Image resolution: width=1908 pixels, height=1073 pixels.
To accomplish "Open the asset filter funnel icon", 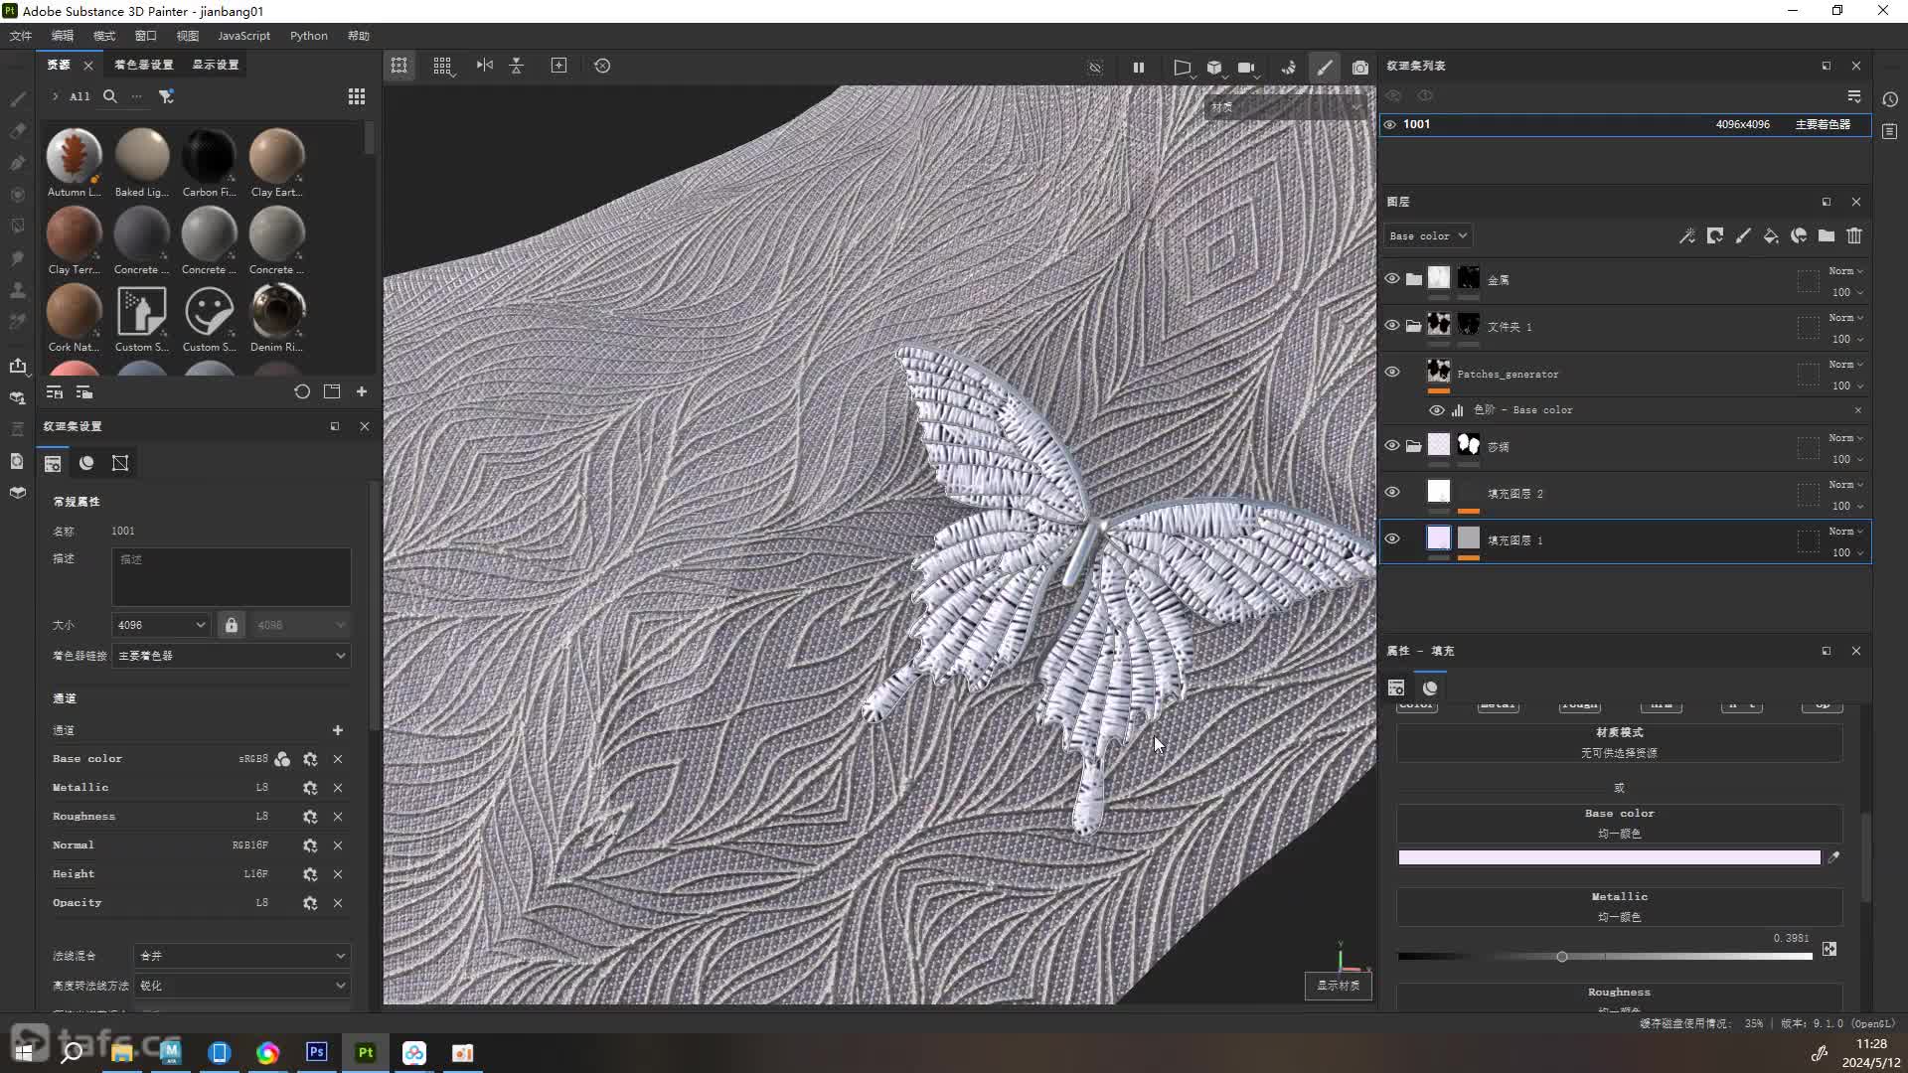I will pyautogui.click(x=166, y=96).
